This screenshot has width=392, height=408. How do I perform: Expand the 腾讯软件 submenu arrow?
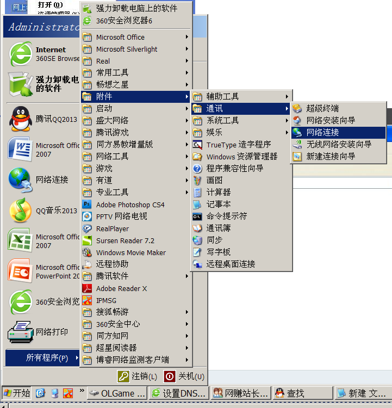coord(187,276)
